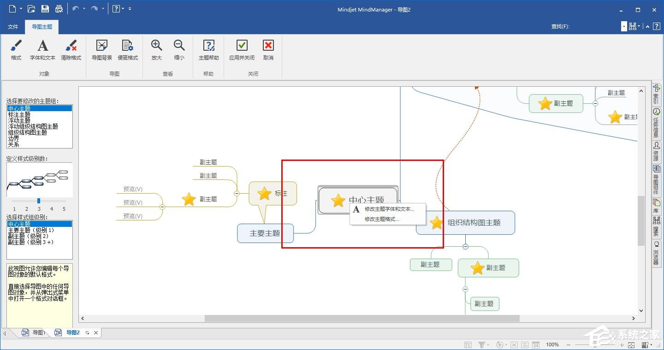The image size is (664, 350).
Task: Switch to the 文件 ribbon tab
Action: [x=13, y=27]
